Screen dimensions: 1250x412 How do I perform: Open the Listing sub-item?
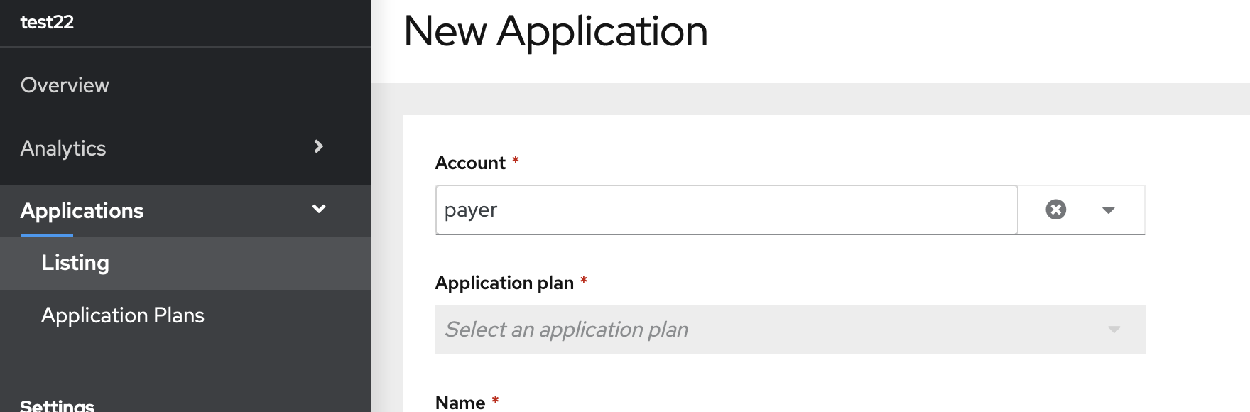click(75, 263)
